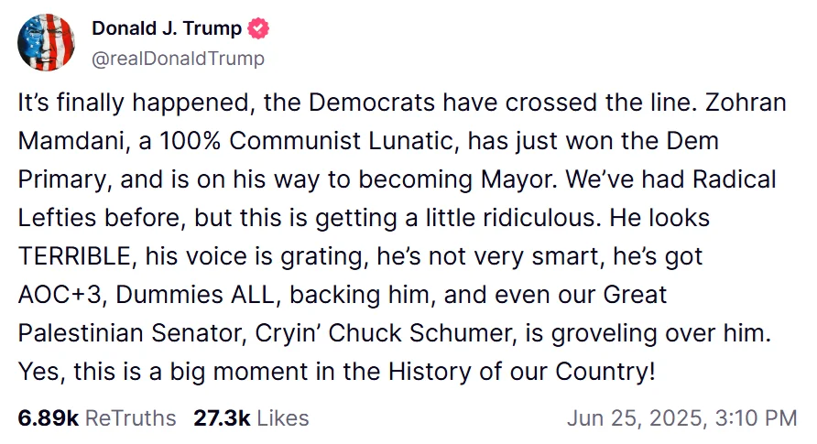
Task: Click the Likes label
Action: coord(282,418)
